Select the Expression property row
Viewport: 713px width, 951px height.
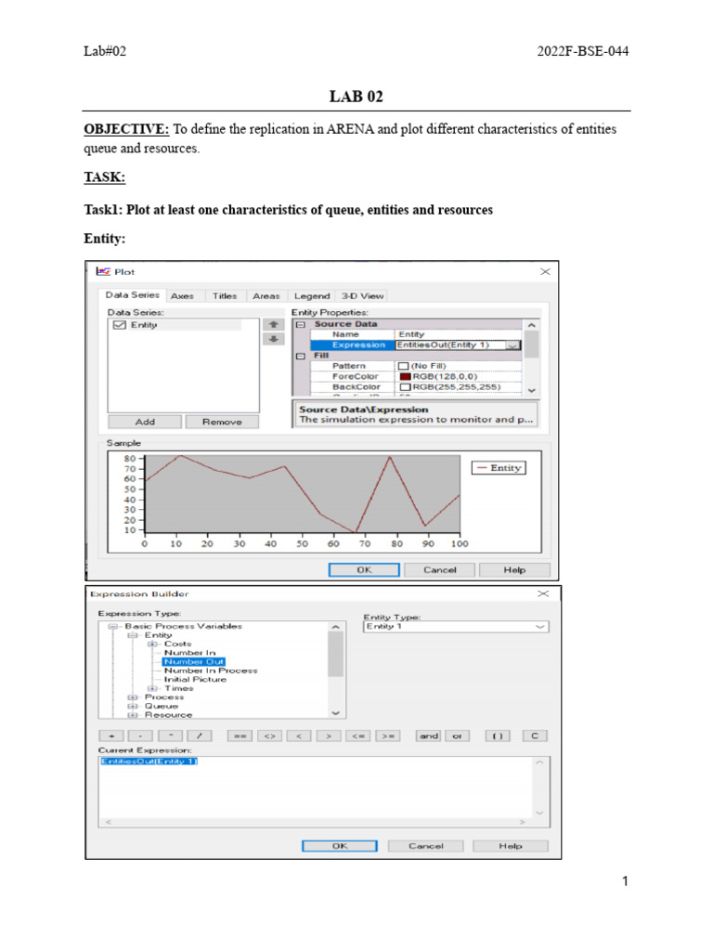pyautogui.click(x=416, y=345)
